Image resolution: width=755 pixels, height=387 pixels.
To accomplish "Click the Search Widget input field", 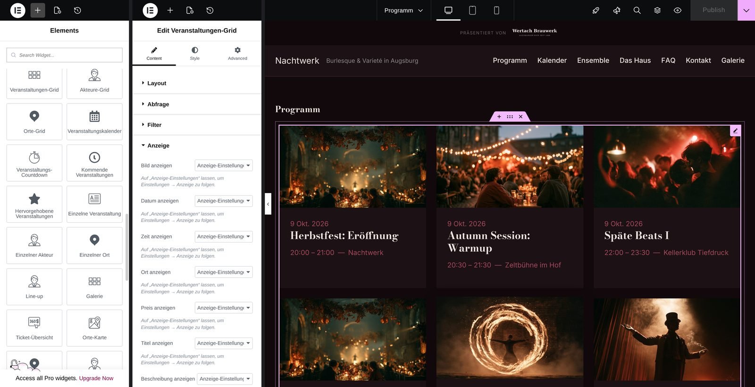I will [65, 55].
